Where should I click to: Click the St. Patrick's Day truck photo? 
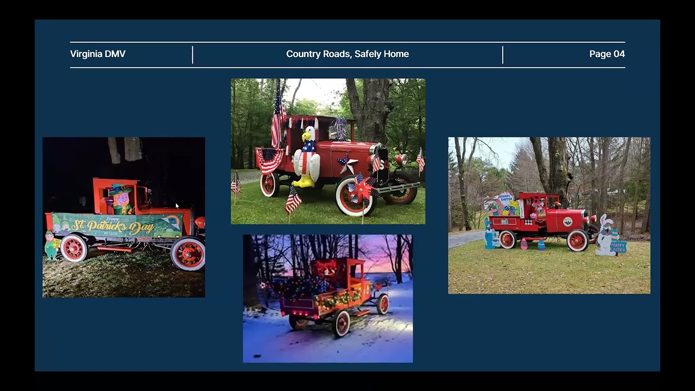(x=124, y=217)
